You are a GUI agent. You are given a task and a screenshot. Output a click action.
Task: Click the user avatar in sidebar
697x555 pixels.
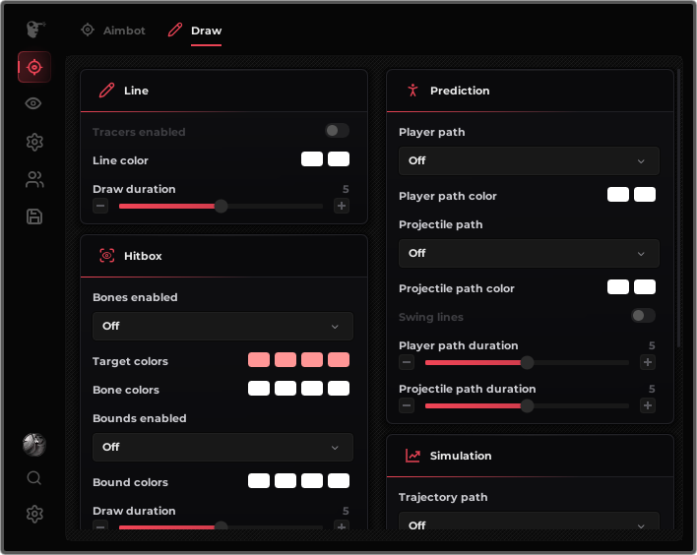point(34,445)
